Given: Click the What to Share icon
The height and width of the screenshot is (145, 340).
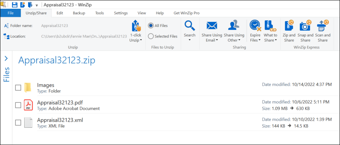Looking at the screenshot, I should tap(270, 26).
